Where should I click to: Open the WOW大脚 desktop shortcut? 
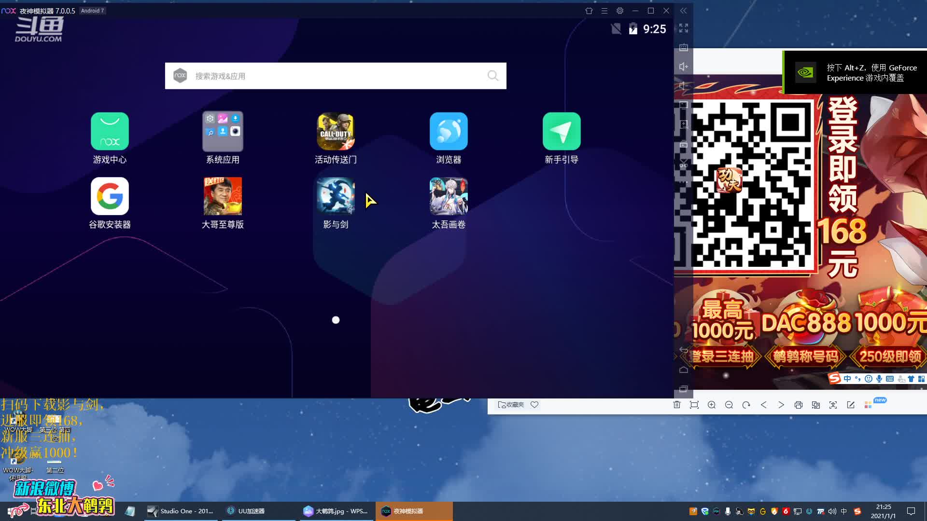(x=17, y=422)
